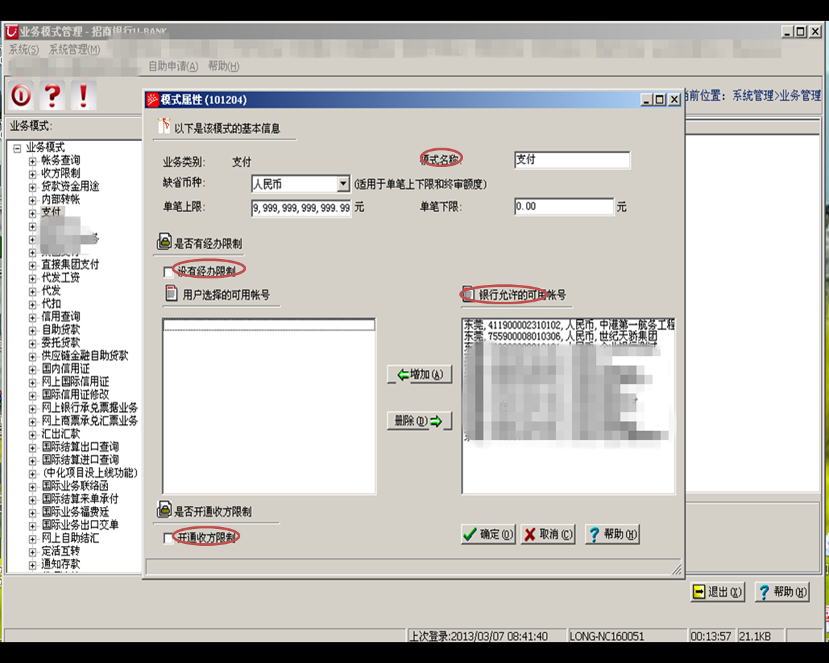Open the 帮助(H) menu in menu bar

223,66
